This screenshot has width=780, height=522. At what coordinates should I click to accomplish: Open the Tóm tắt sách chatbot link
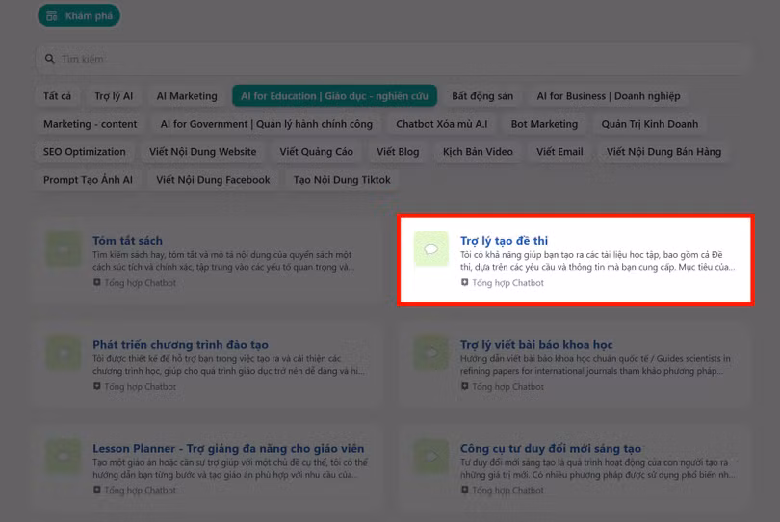127,241
